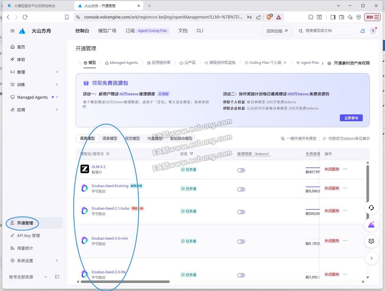The width and height of the screenshot is (385, 291).
Task: Click the 火山方舟 logo icon
Action: [22, 31]
